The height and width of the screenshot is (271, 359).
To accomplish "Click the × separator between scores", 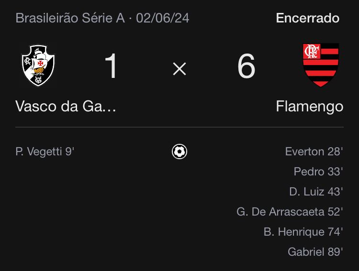I will pos(179,69).
